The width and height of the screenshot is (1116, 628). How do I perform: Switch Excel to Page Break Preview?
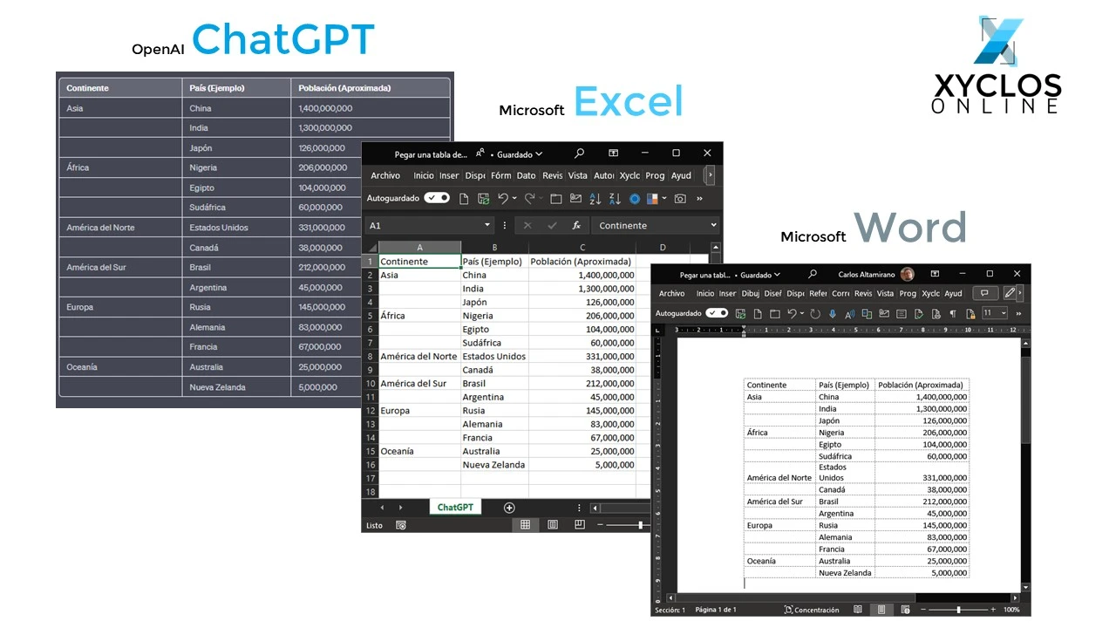coord(580,525)
